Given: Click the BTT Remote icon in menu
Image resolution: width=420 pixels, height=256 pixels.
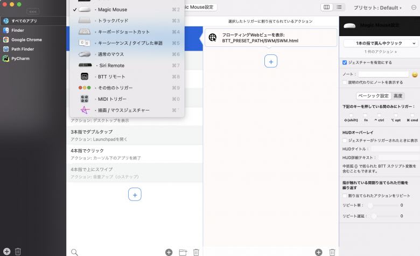Looking at the screenshot, I should (x=85, y=77).
